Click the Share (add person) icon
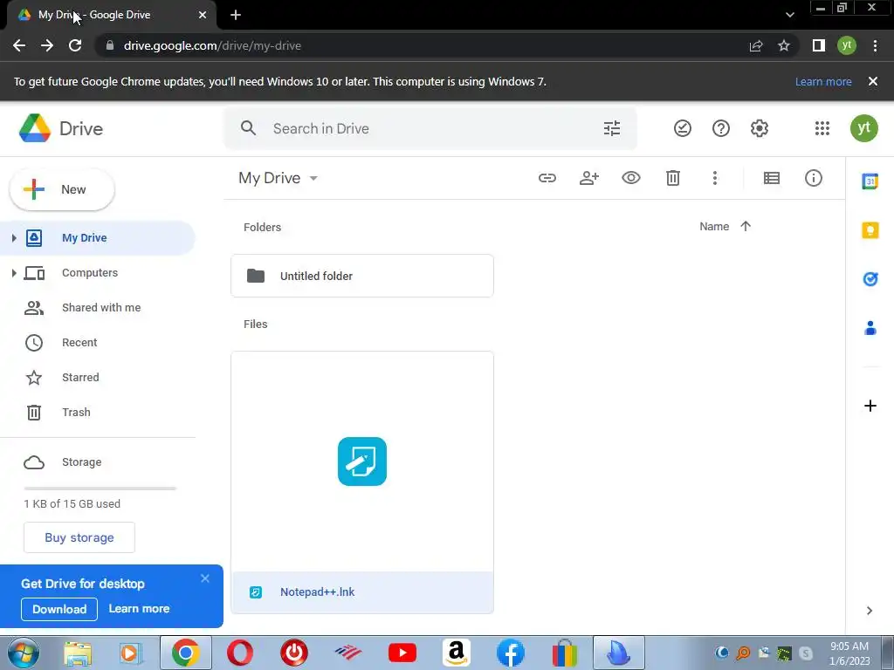Screen dimensions: 894x670 pyautogui.click(x=589, y=178)
